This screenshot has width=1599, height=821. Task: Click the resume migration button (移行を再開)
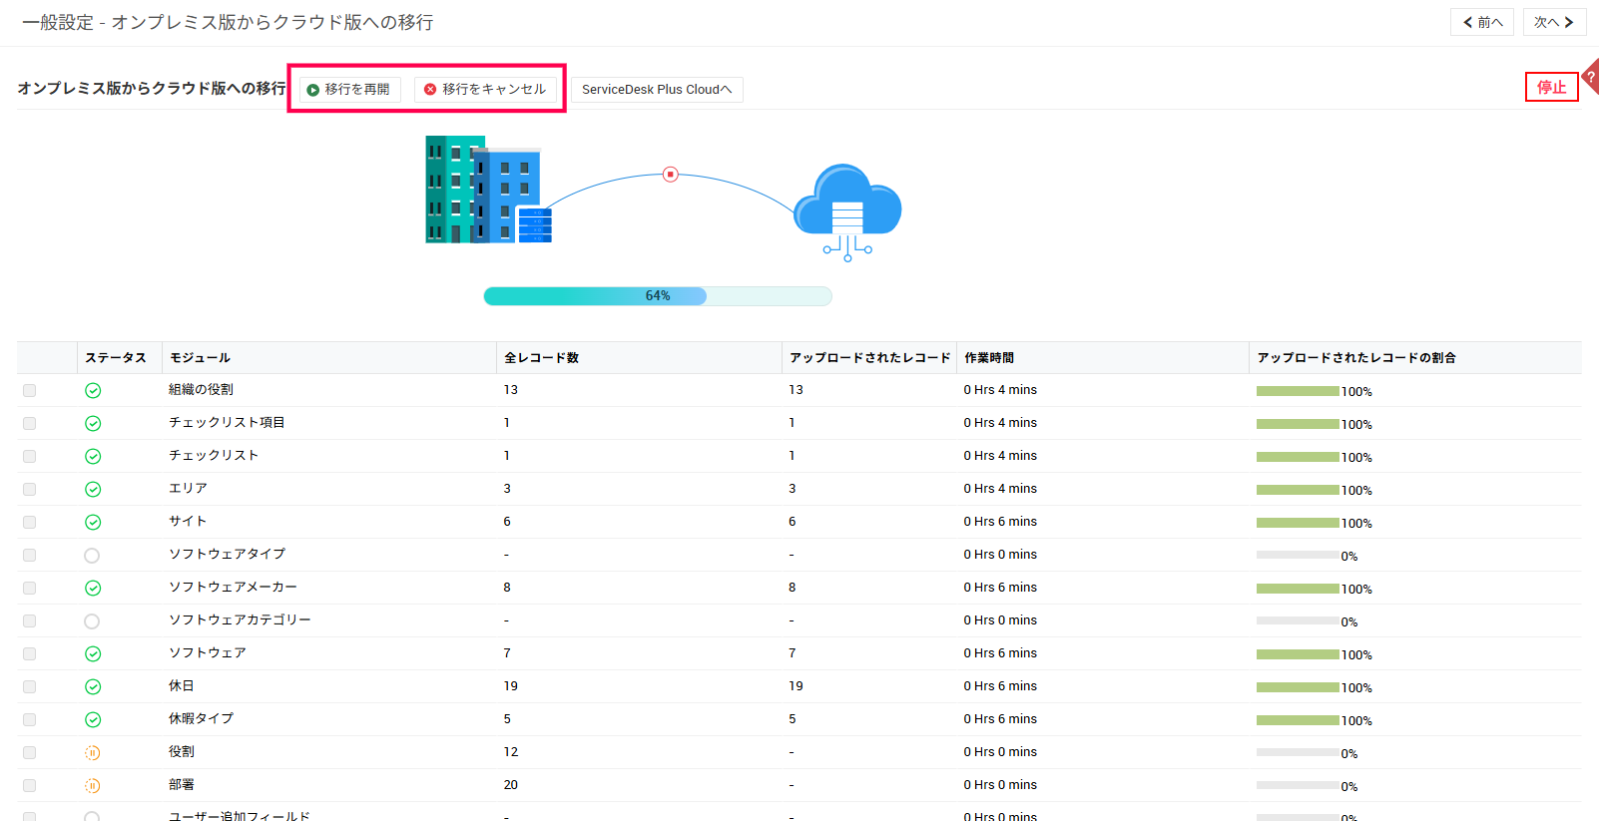pos(349,90)
